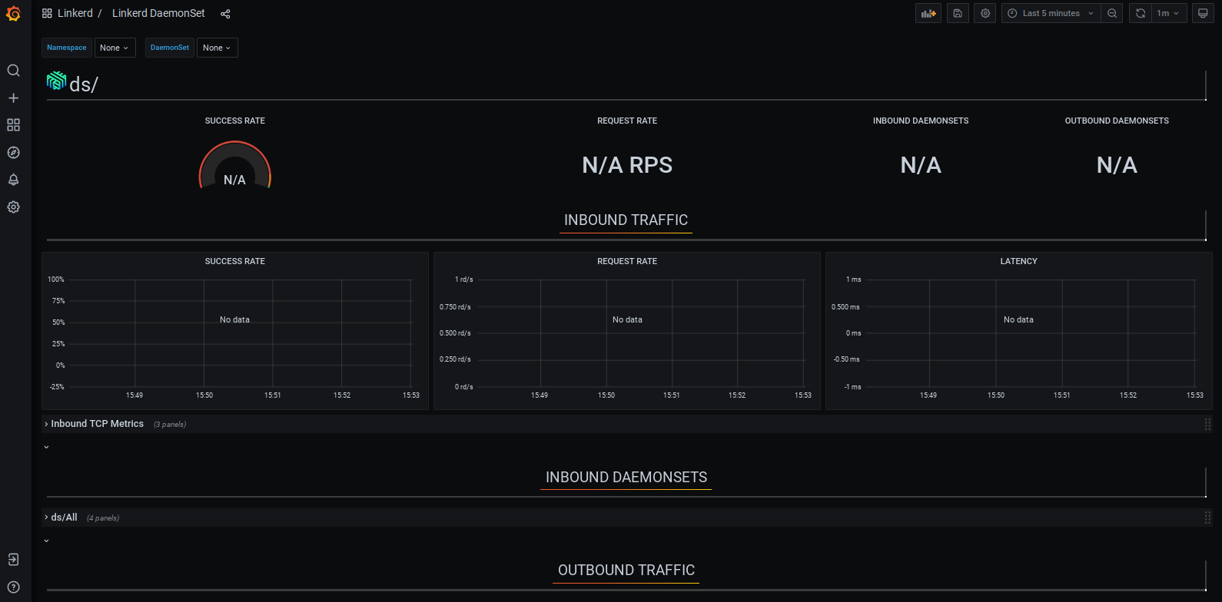Click the (4 panels) count label
This screenshot has height=602, width=1222.
click(x=103, y=518)
